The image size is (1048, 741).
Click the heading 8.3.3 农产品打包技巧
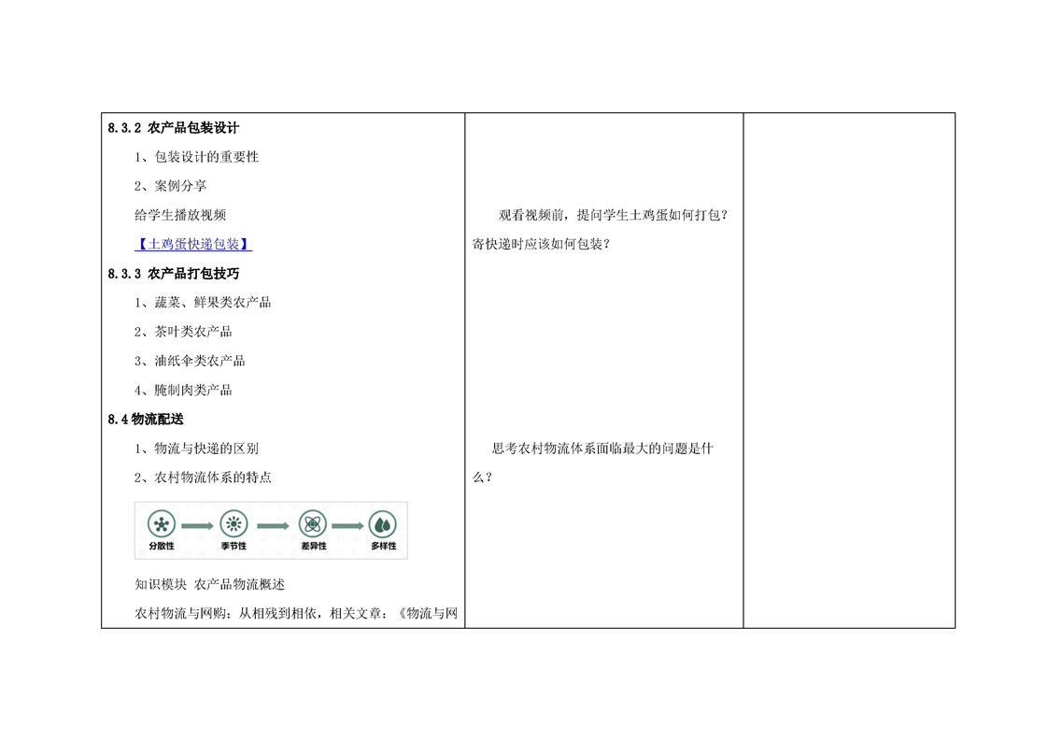174,274
